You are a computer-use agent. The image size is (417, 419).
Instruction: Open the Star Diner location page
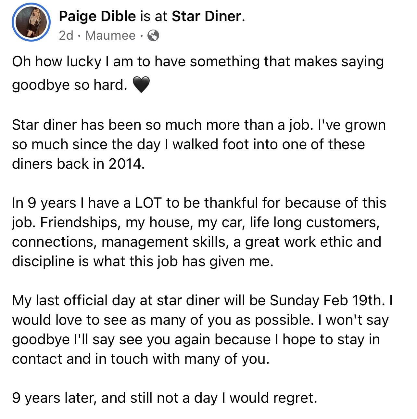pyautogui.click(x=207, y=16)
